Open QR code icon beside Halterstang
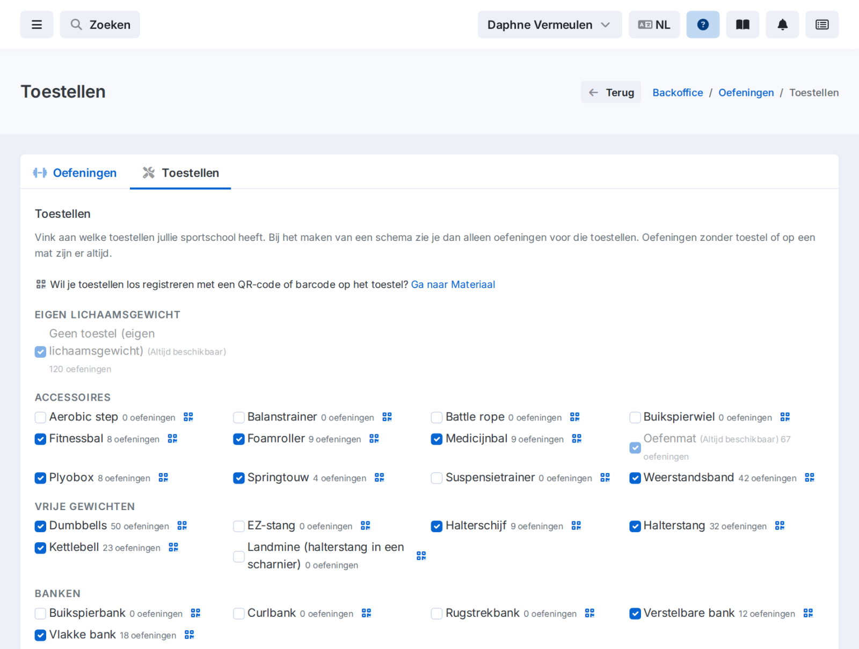The width and height of the screenshot is (859, 649). [x=780, y=526]
